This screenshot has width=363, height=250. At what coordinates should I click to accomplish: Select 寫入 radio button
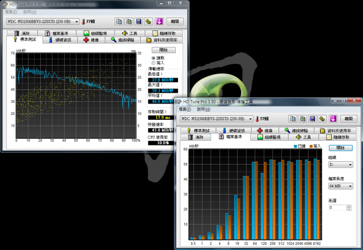(154, 63)
